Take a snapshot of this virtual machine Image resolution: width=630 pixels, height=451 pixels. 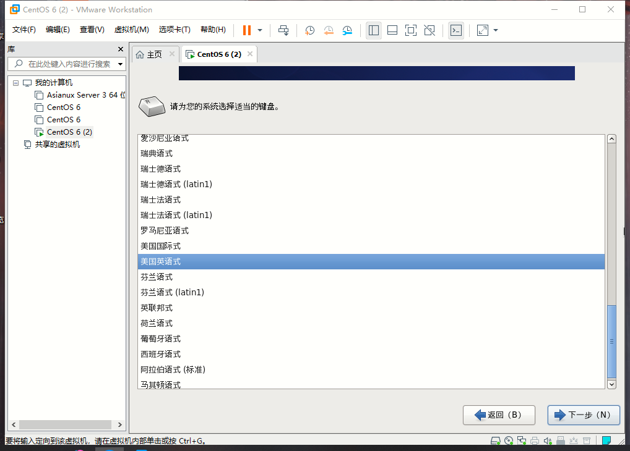click(310, 30)
